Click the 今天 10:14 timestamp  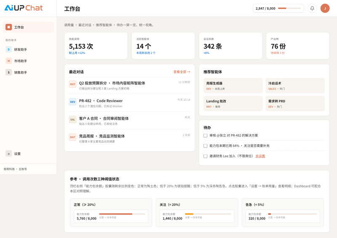coord(184,100)
